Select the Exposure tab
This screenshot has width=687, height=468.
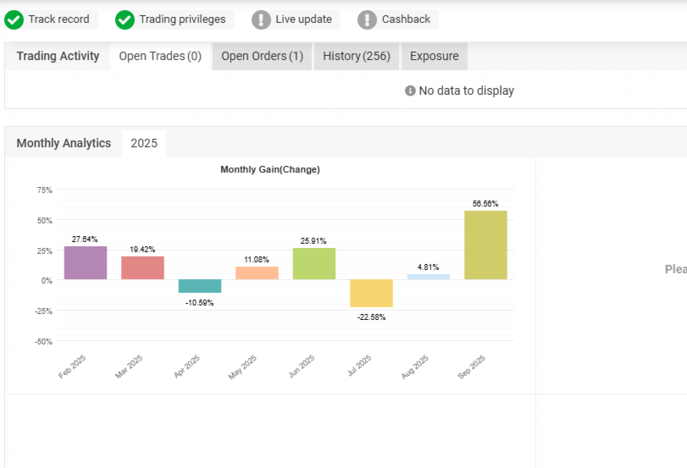(434, 57)
